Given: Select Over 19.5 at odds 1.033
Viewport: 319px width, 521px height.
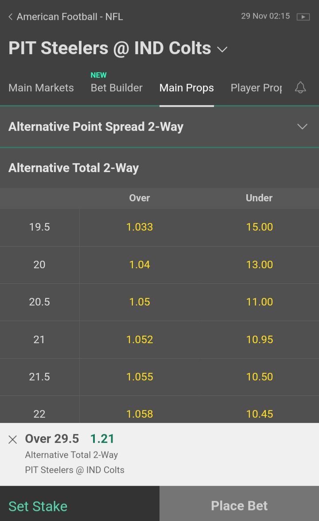Looking at the screenshot, I should coord(140,227).
